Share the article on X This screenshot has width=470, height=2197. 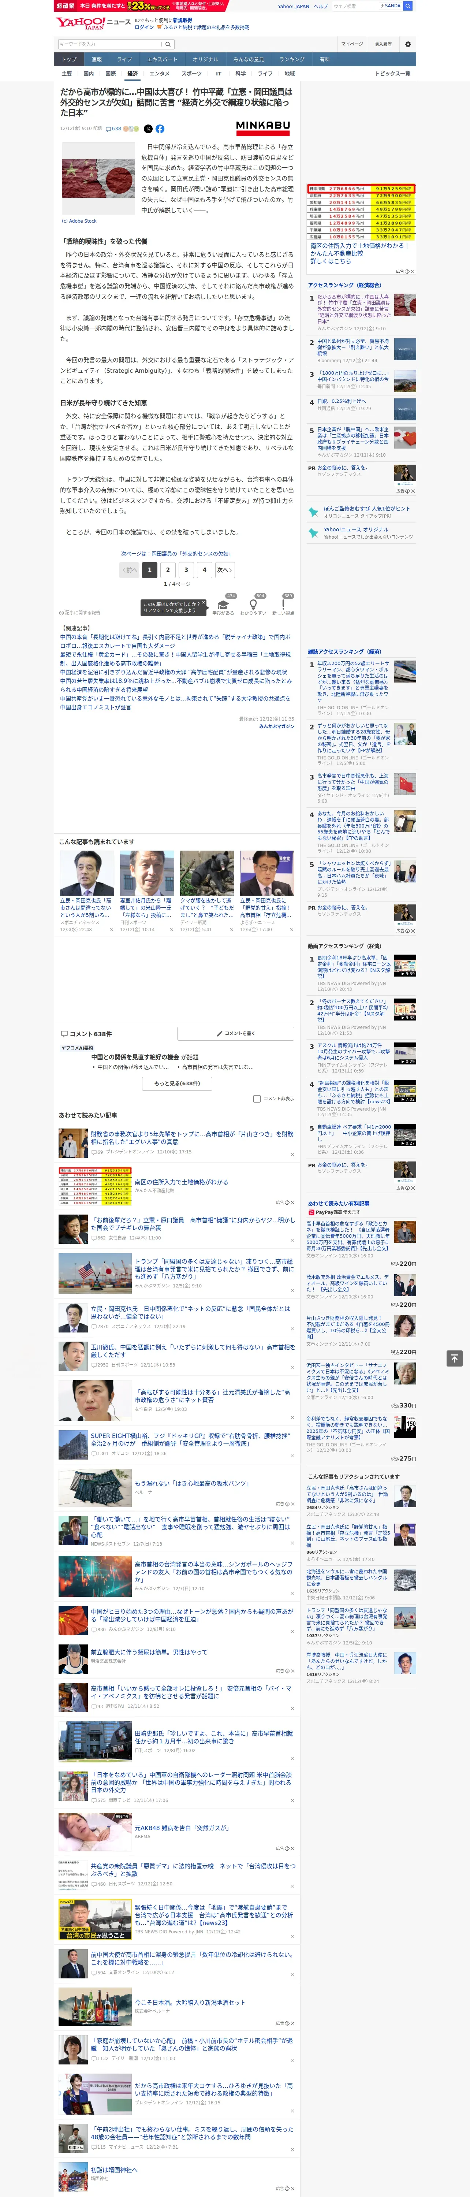[x=148, y=129]
